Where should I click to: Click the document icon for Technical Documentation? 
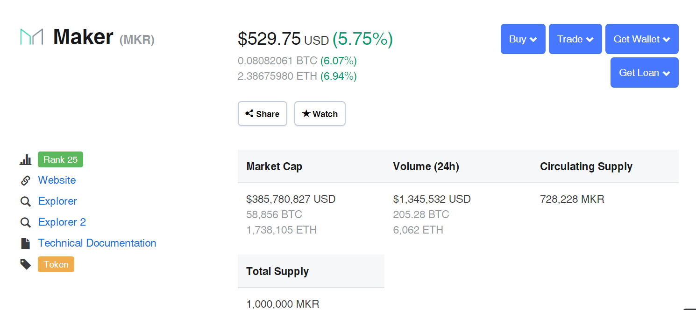(25, 243)
